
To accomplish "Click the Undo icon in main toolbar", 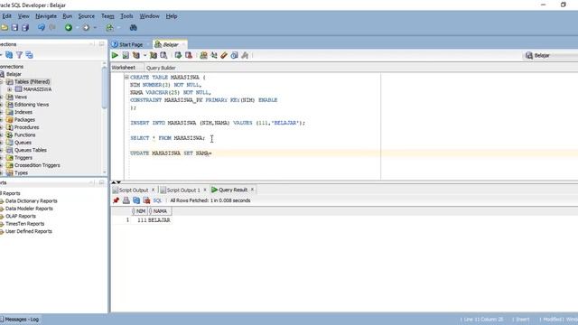I will click(x=42, y=28).
